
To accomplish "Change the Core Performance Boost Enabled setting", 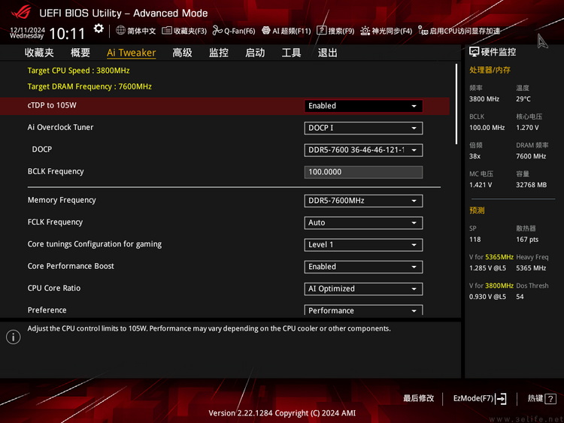I will [x=363, y=267].
